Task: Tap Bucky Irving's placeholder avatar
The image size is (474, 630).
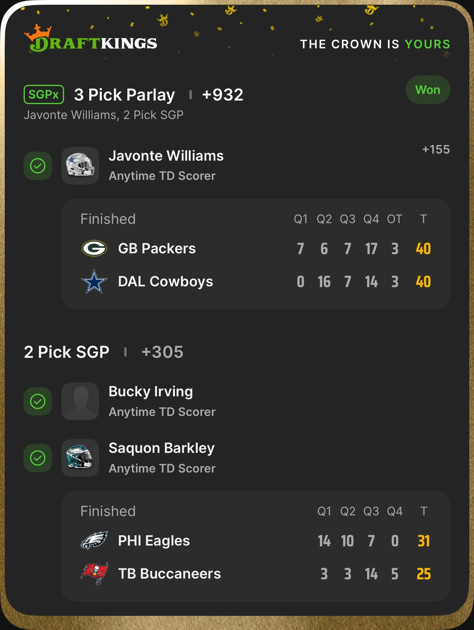Action: pos(80,401)
